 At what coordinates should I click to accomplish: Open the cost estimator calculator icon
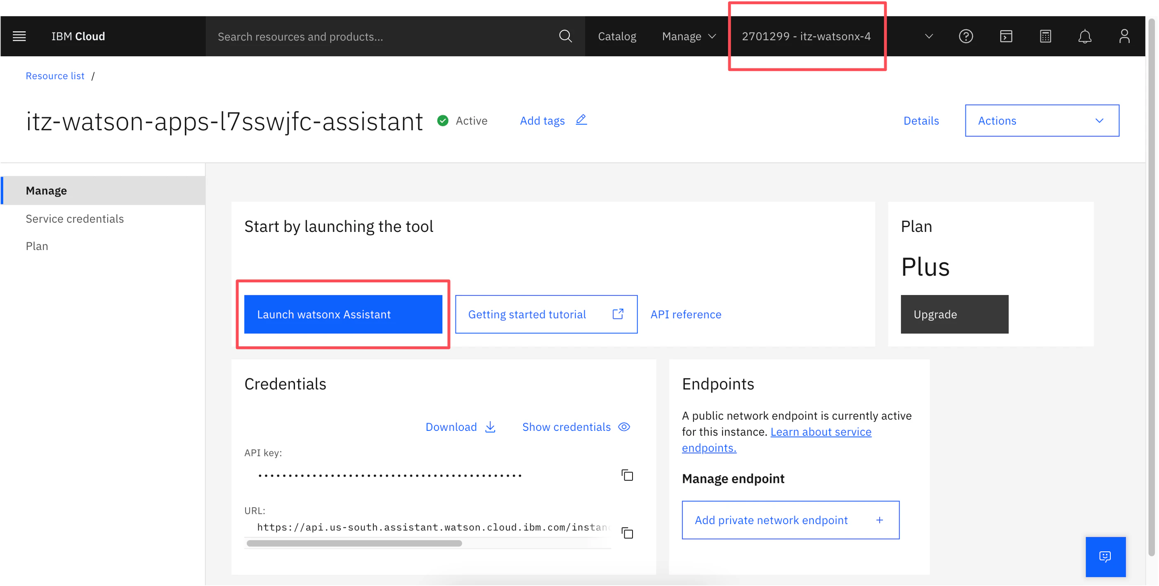1045,36
